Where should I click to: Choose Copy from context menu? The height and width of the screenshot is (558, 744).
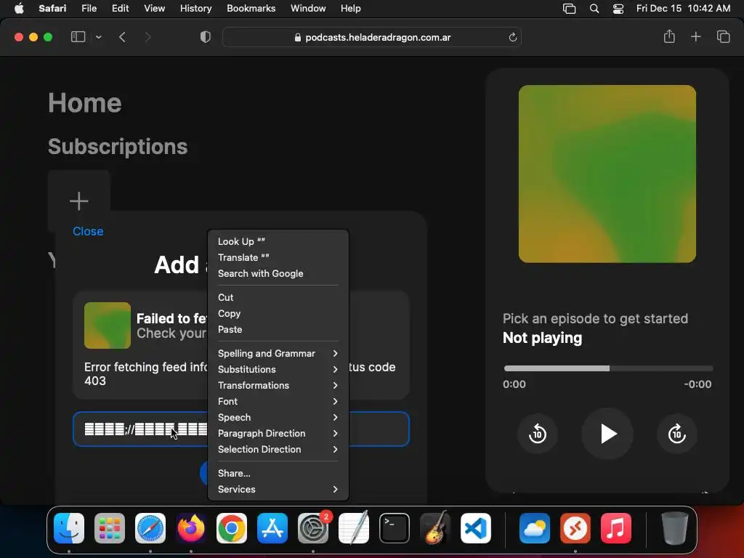point(278,314)
